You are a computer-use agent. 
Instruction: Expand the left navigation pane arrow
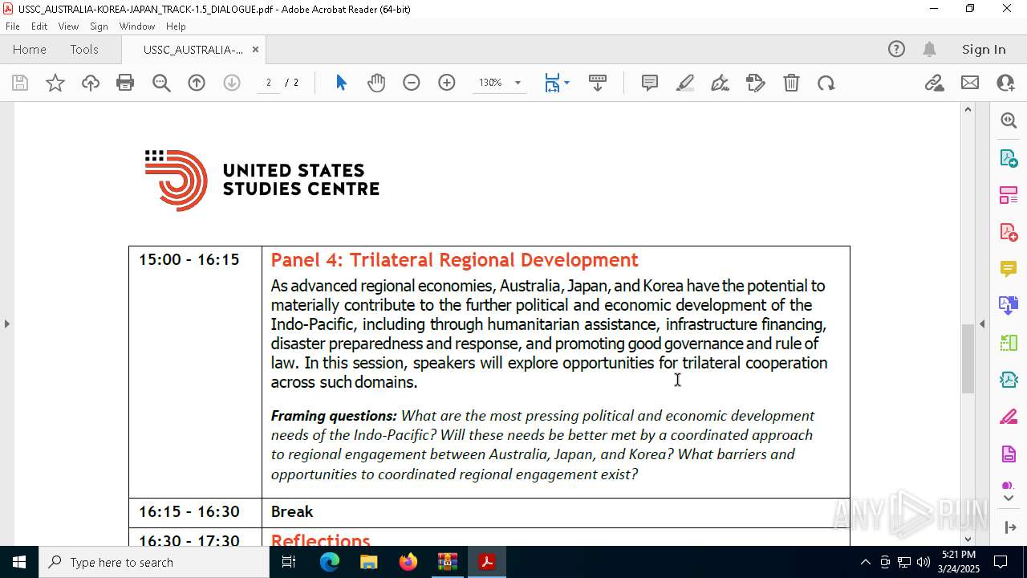click(6, 324)
